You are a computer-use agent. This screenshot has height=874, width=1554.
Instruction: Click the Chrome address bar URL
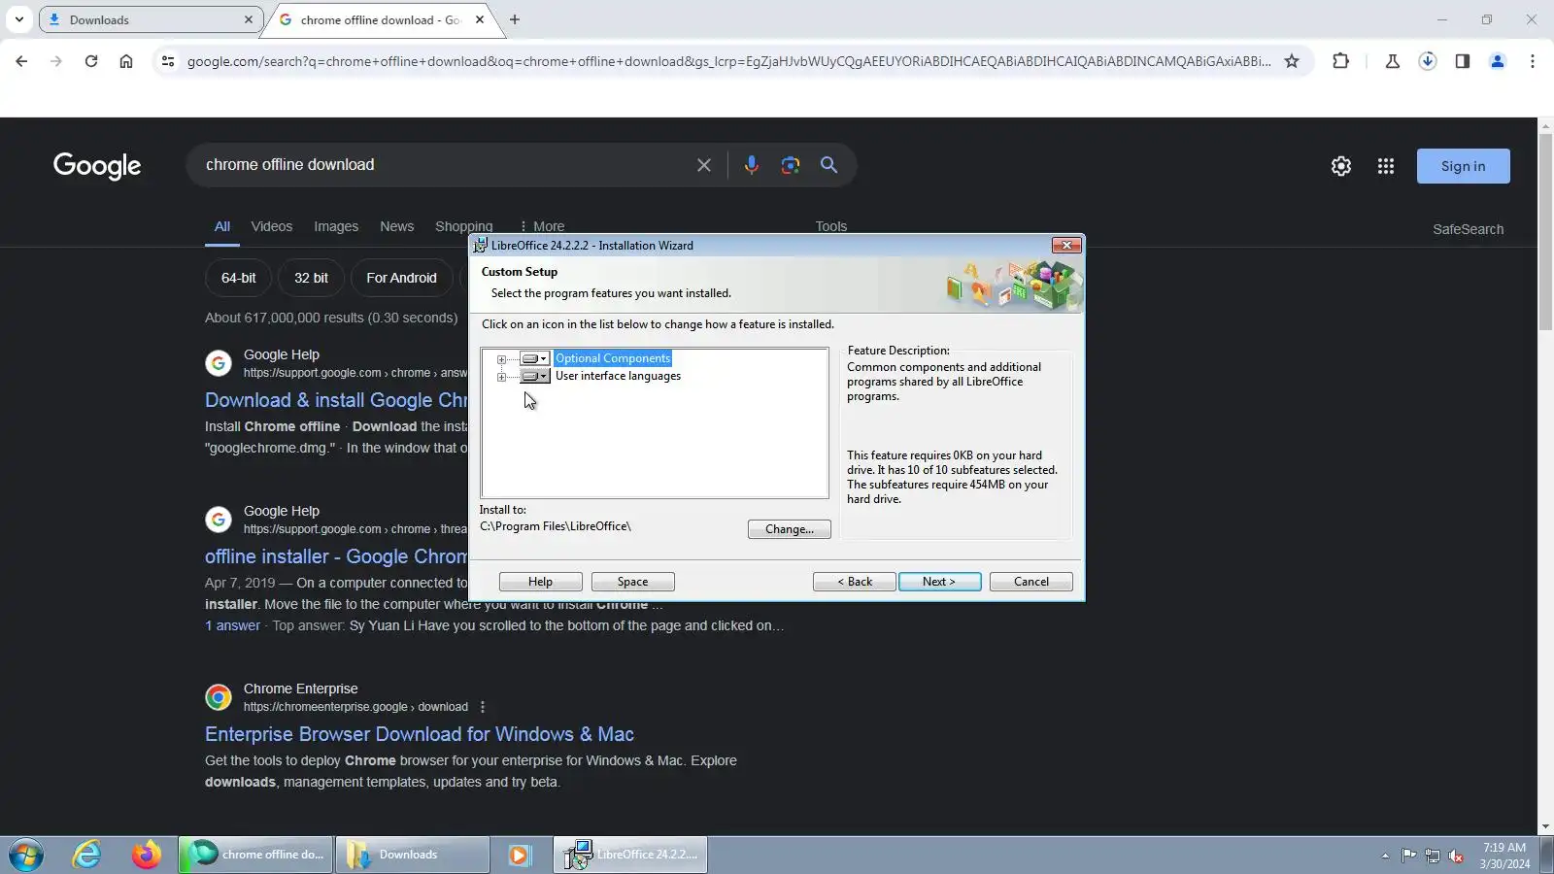pyautogui.click(x=728, y=61)
